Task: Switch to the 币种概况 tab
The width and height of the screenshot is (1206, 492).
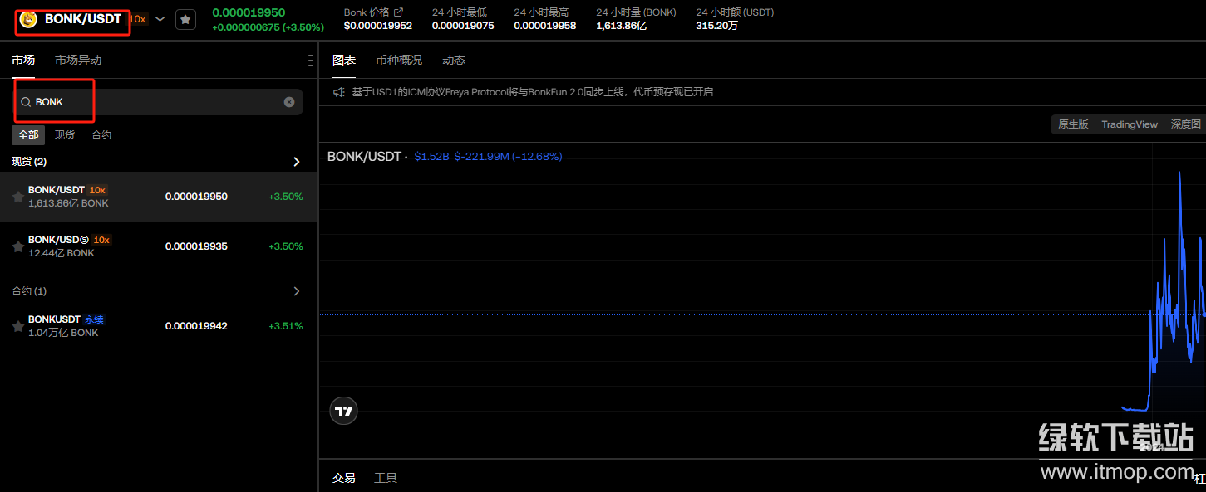Action: pyautogui.click(x=399, y=60)
